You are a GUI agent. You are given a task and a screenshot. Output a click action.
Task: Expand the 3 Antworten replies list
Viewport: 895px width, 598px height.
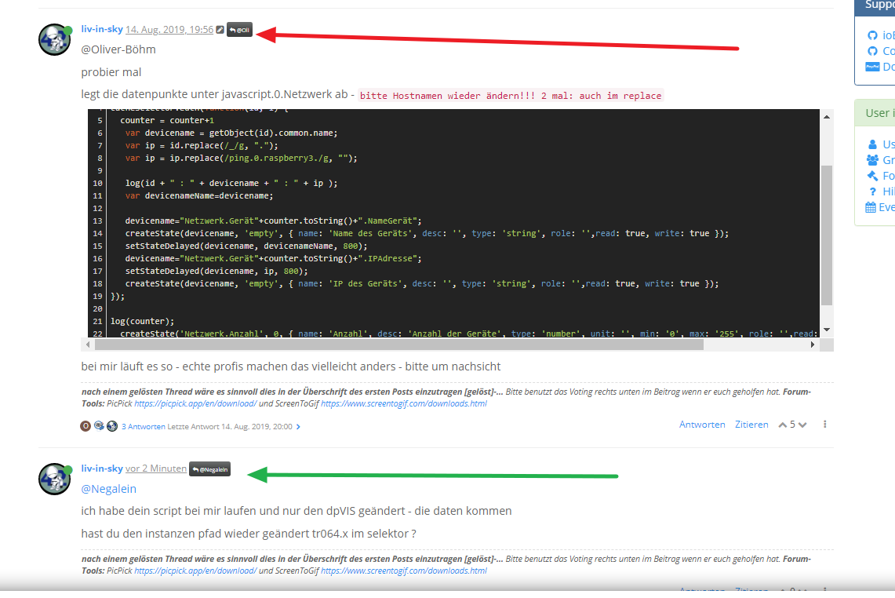(x=143, y=427)
